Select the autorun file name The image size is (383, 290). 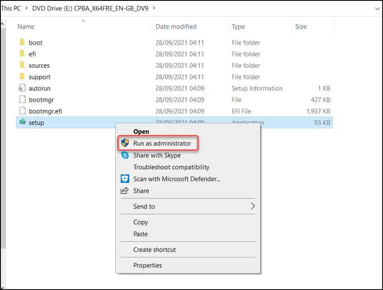pos(39,88)
